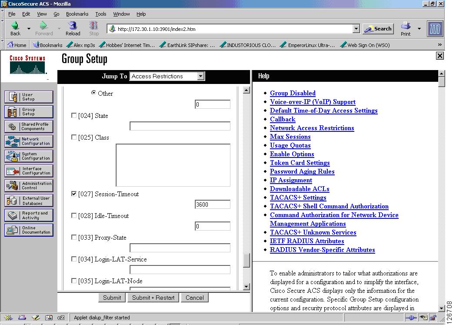Open External User Databases
This screenshot has height=325, width=453.
29,201
